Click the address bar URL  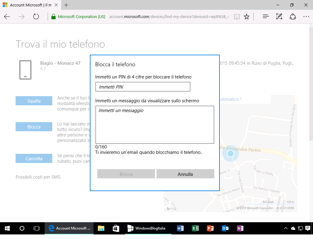(x=169, y=16)
